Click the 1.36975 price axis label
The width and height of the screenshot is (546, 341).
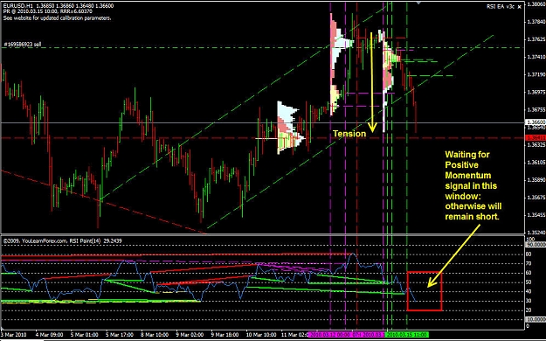tap(536, 92)
